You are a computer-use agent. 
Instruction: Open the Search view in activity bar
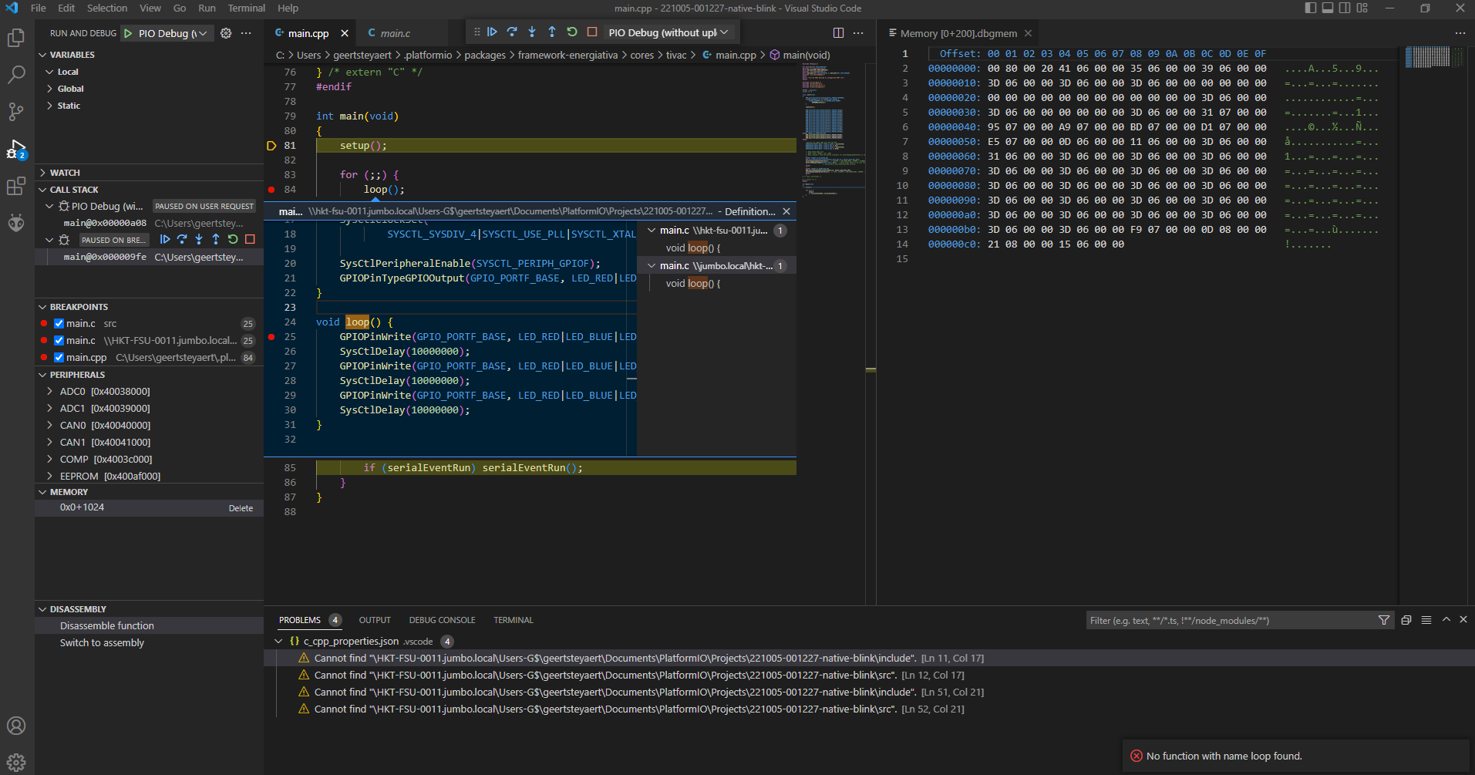tap(16, 75)
